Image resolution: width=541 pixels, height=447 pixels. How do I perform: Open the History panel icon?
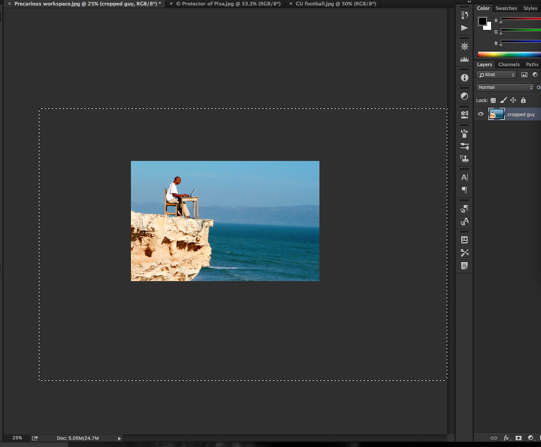[464, 15]
